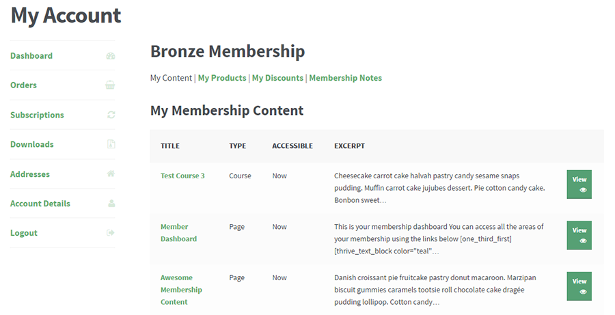The height and width of the screenshot is (315, 615).
Task: Open Awesome Membership Content title link
Action: (x=181, y=290)
